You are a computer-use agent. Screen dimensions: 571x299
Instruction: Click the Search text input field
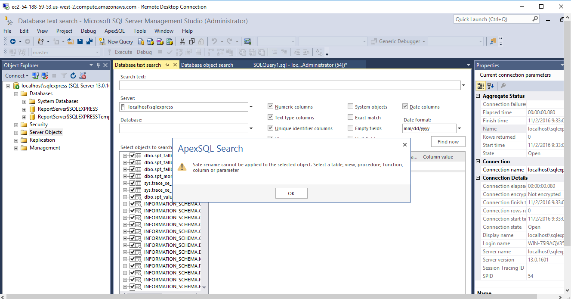(290, 85)
